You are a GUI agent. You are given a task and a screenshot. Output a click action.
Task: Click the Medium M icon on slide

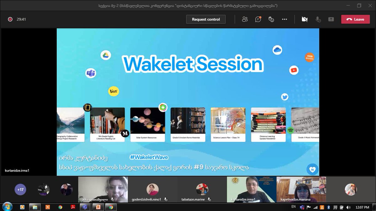click(x=125, y=133)
